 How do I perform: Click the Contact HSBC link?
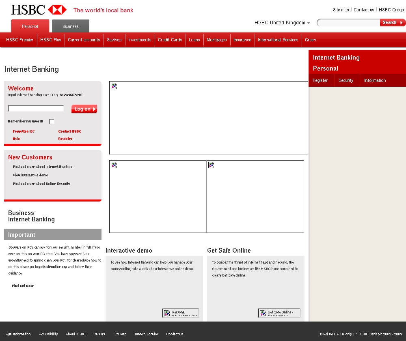pos(70,131)
